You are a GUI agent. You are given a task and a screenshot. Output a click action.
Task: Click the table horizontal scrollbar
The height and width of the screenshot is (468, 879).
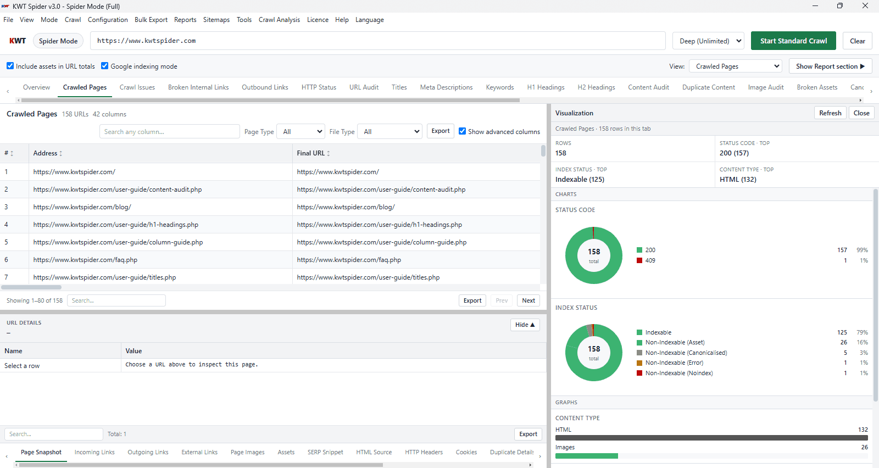tap(31, 287)
